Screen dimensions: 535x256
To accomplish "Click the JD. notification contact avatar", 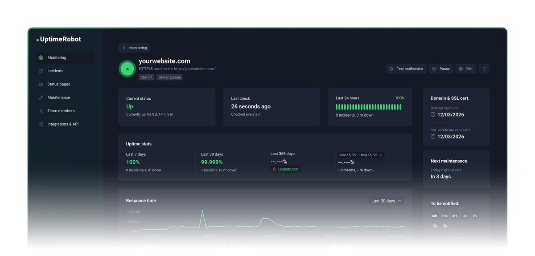I will click(465, 216).
